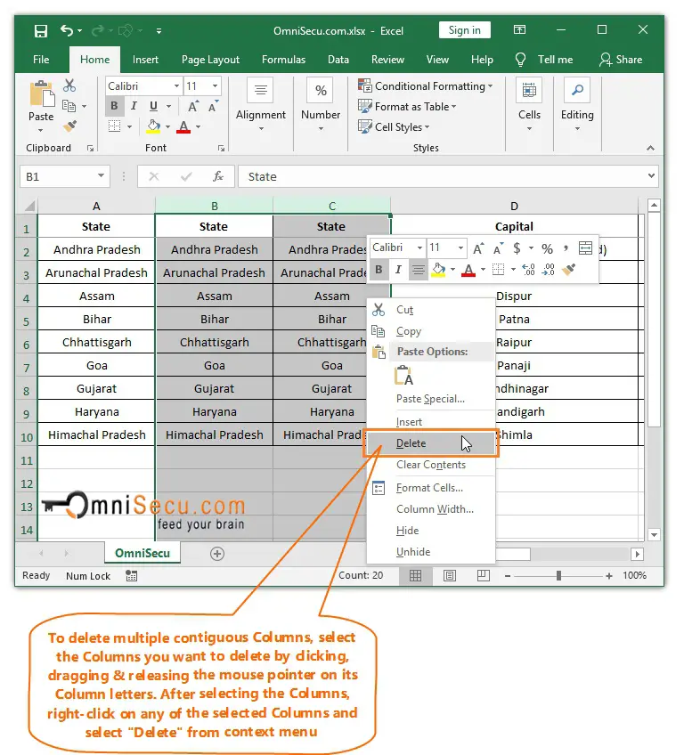The width and height of the screenshot is (684, 755).
Task: Click the Save icon in the quick access toolbar
Action: pos(40,31)
